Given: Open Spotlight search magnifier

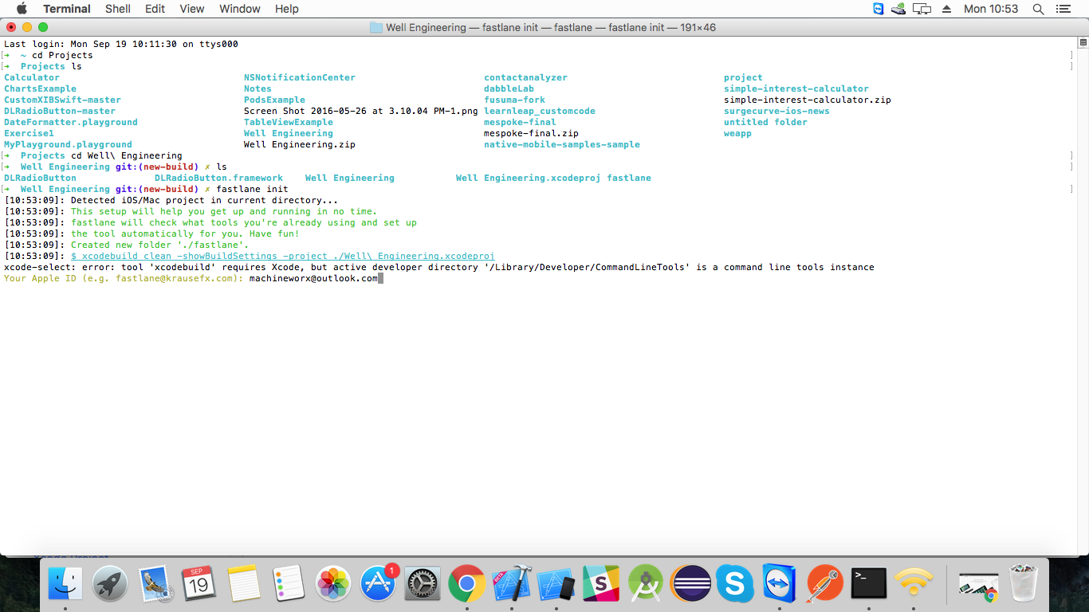Looking at the screenshot, I should pos(1039,9).
